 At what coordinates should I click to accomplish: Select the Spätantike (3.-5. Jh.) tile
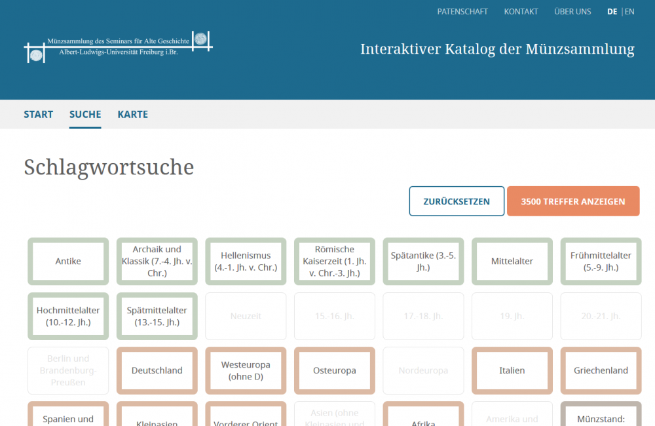[x=423, y=261]
